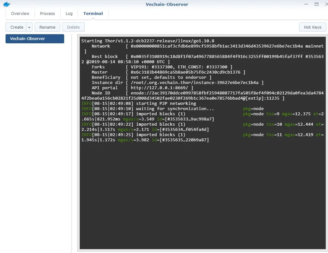Select the Terminal tab
This screenshot has width=328, height=253.
(x=93, y=14)
